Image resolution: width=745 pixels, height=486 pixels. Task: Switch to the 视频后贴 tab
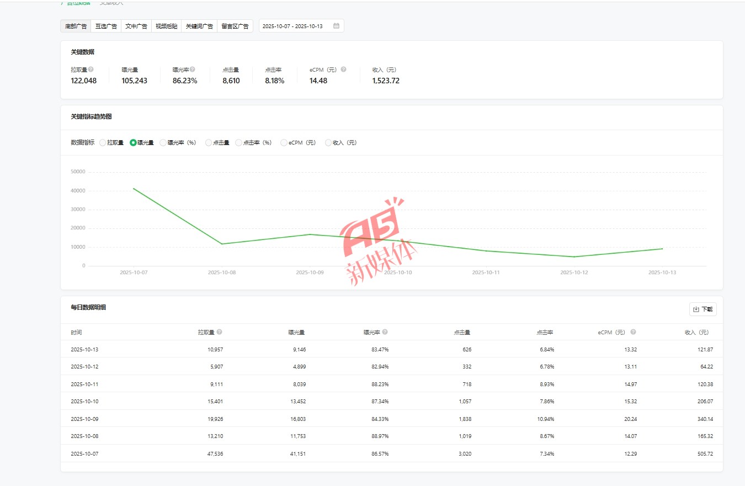(x=166, y=26)
